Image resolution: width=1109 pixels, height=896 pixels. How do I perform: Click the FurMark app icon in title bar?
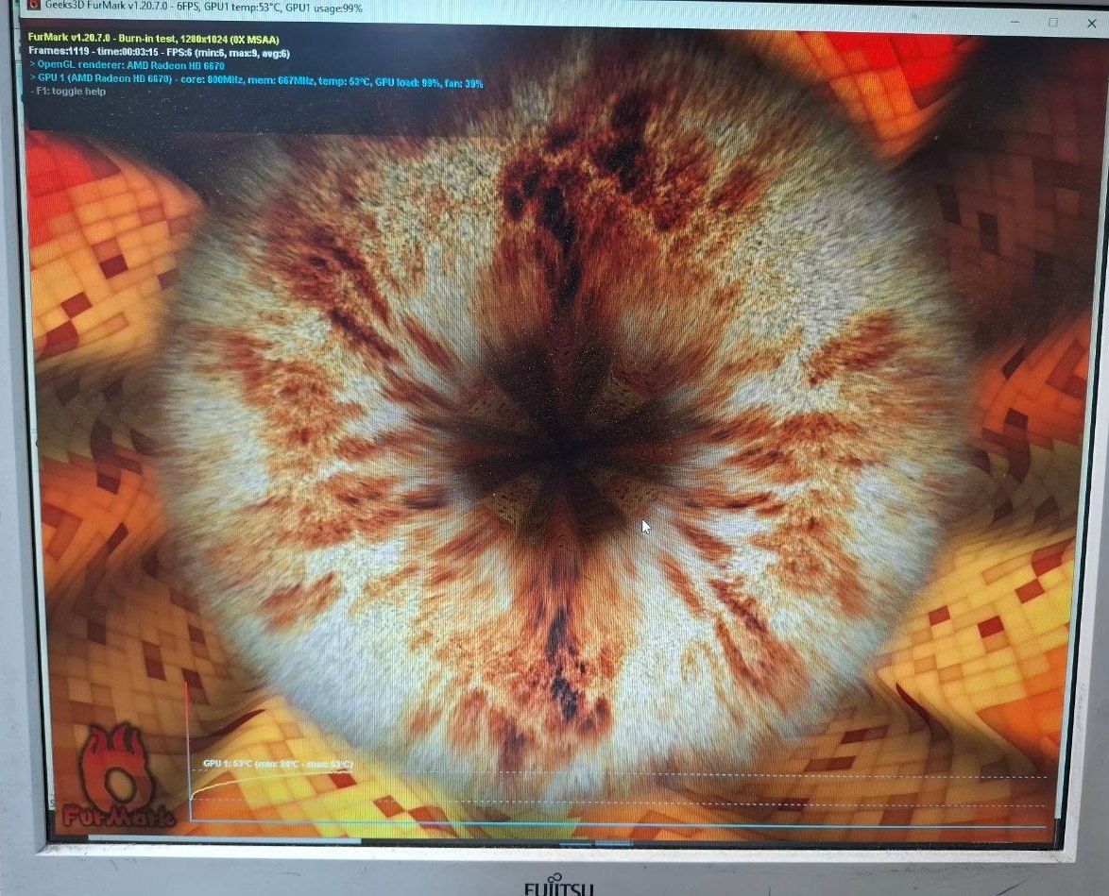tap(34, 7)
